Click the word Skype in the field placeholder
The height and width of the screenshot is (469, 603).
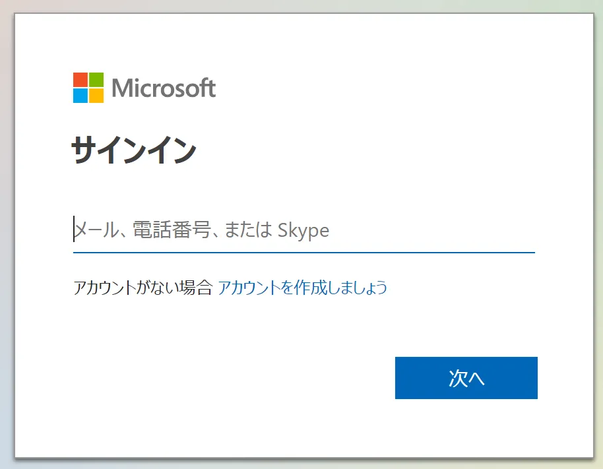(x=303, y=230)
